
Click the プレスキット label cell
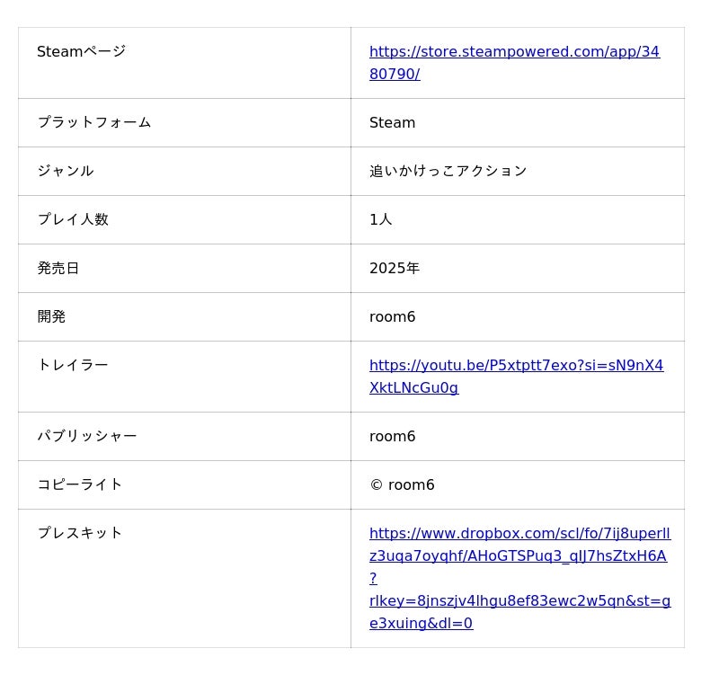click(80, 533)
